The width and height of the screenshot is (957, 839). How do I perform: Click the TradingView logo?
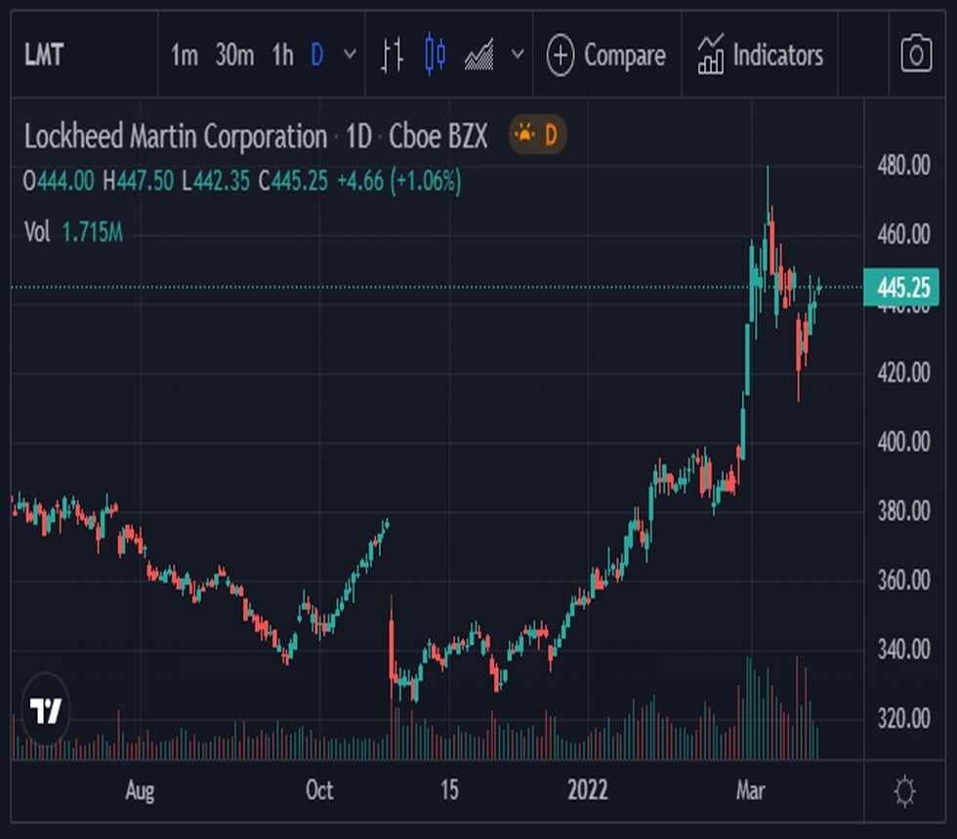pos(46,709)
